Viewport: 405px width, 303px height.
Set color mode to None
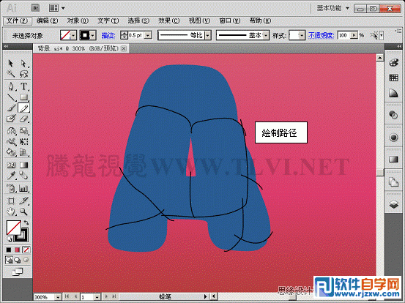pos(26,250)
